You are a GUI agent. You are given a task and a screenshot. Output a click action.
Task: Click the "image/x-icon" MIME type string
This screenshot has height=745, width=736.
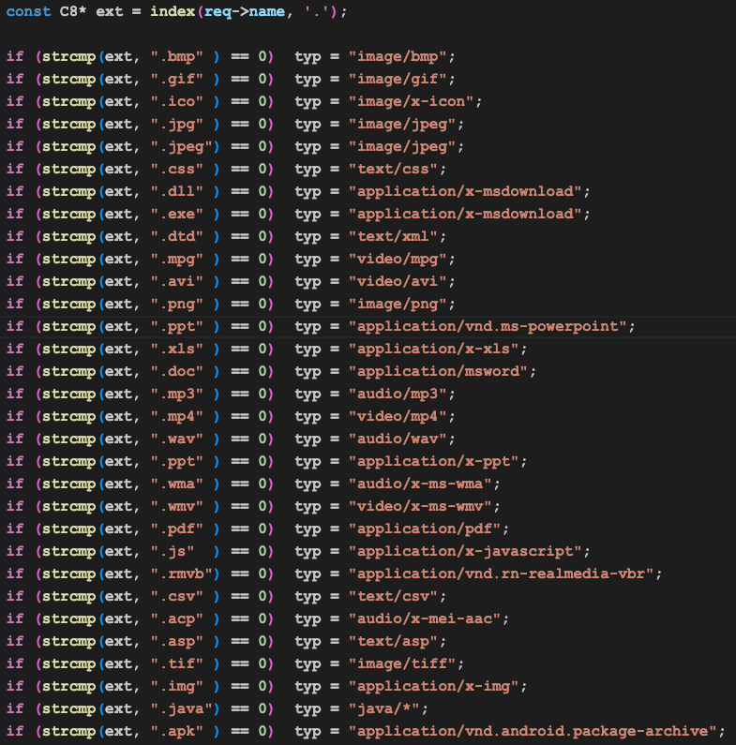(414, 101)
